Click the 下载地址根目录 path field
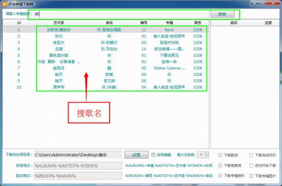This screenshot has width=282, height=186. click(78, 155)
